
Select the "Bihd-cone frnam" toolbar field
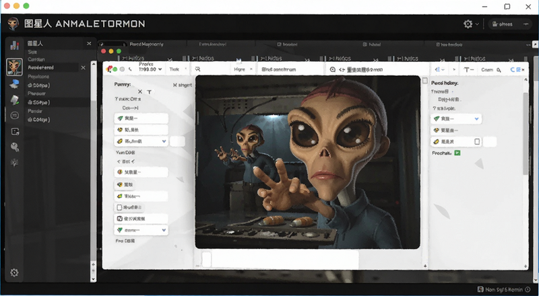click(278, 69)
